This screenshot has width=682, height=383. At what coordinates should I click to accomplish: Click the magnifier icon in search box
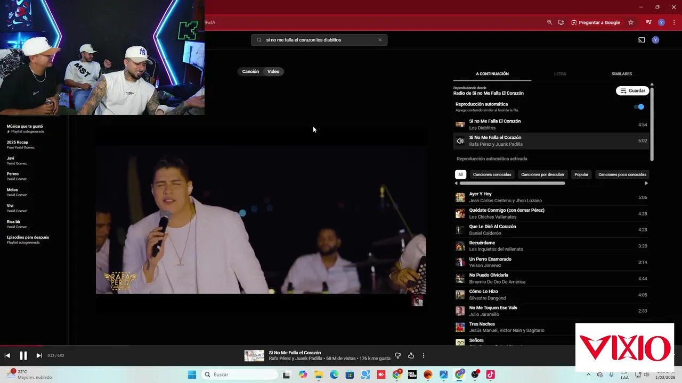tap(259, 40)
